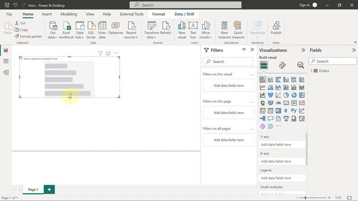
Task: Click Fit to page icon in status bar
Action: (x=349, y=198)
